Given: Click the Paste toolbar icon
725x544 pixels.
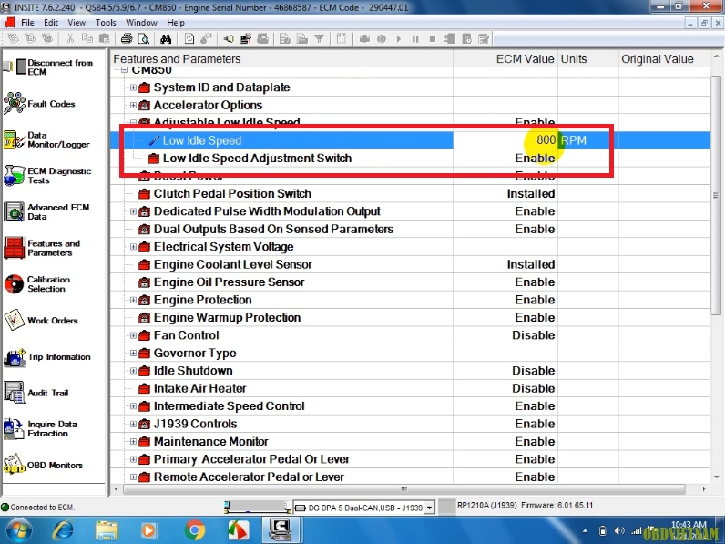Looking at the screenshot, I should click(x=105, y=39).
